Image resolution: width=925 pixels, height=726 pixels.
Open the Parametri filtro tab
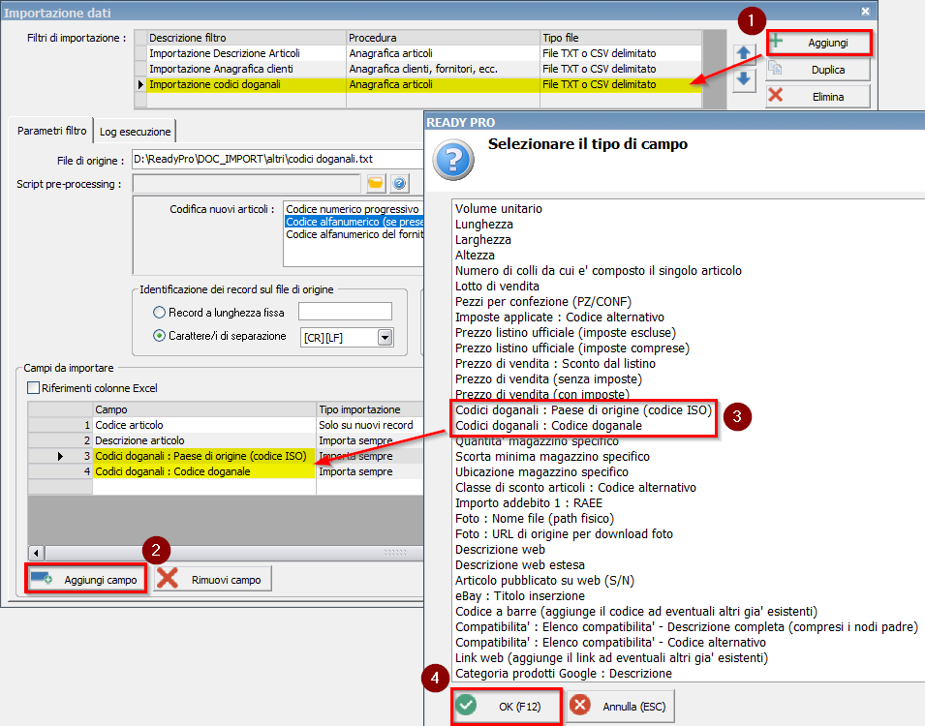[51, 131]
